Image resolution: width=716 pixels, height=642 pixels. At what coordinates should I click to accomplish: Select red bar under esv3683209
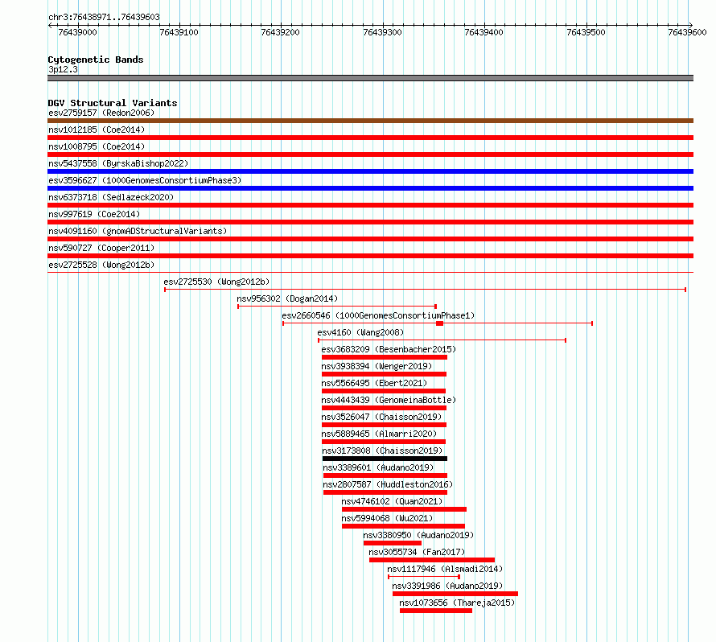point(385,357)
